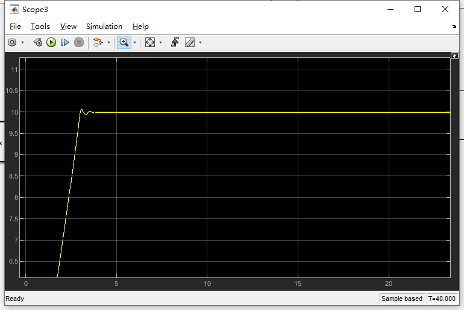This screenshot has height=310, width=464.
Task: Step the simulation forward
Action: 65,42
